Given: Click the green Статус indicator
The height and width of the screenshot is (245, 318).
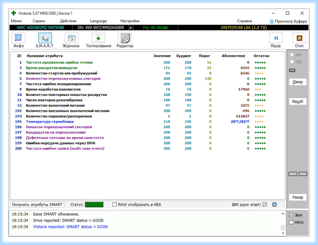Looking at the screenshot, I should coord(94,205).
